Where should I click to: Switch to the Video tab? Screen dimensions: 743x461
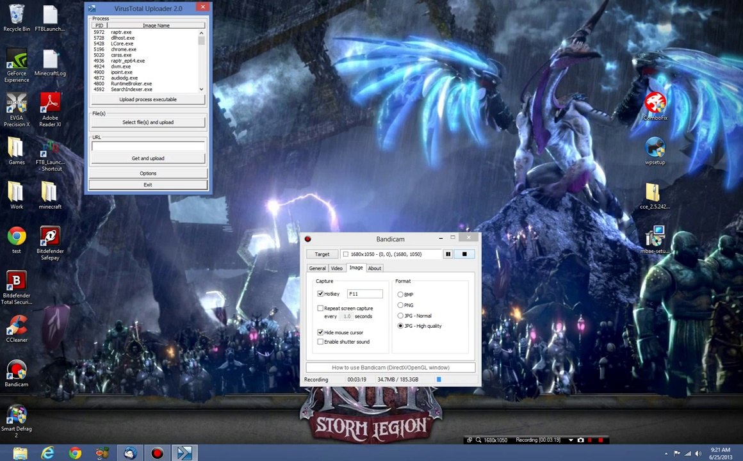point(336,268)
